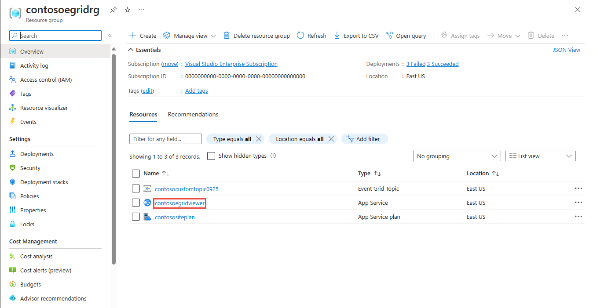Viewport: 593px width, 308px height.
Task: Open the List view dropdown
Action: [x=541, y=156]
